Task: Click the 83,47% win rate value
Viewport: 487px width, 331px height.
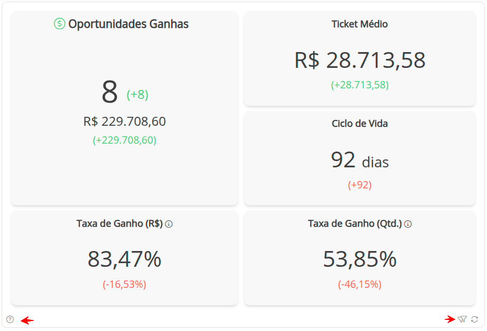Action: point(125,259)
